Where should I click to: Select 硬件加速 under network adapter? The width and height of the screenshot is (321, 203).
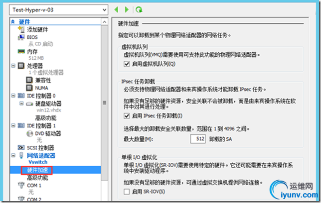coord(37,170)
